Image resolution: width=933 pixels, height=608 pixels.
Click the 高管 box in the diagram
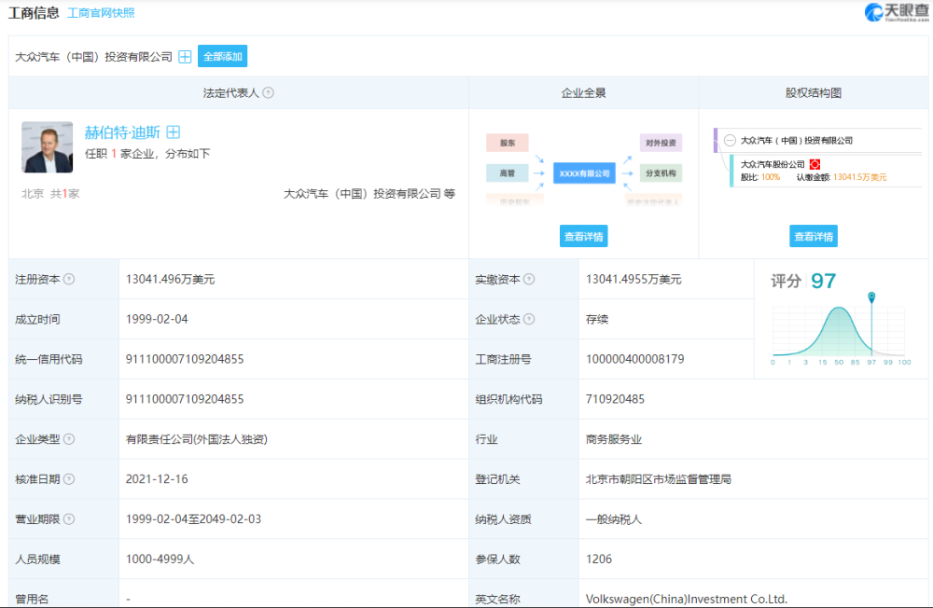[507, 173]
